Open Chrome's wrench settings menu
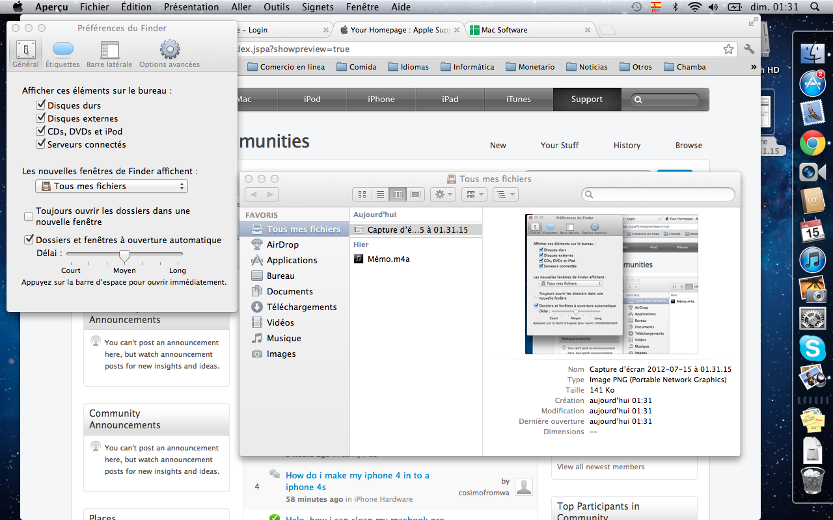 pyautogui.click(x=749, y=49)
